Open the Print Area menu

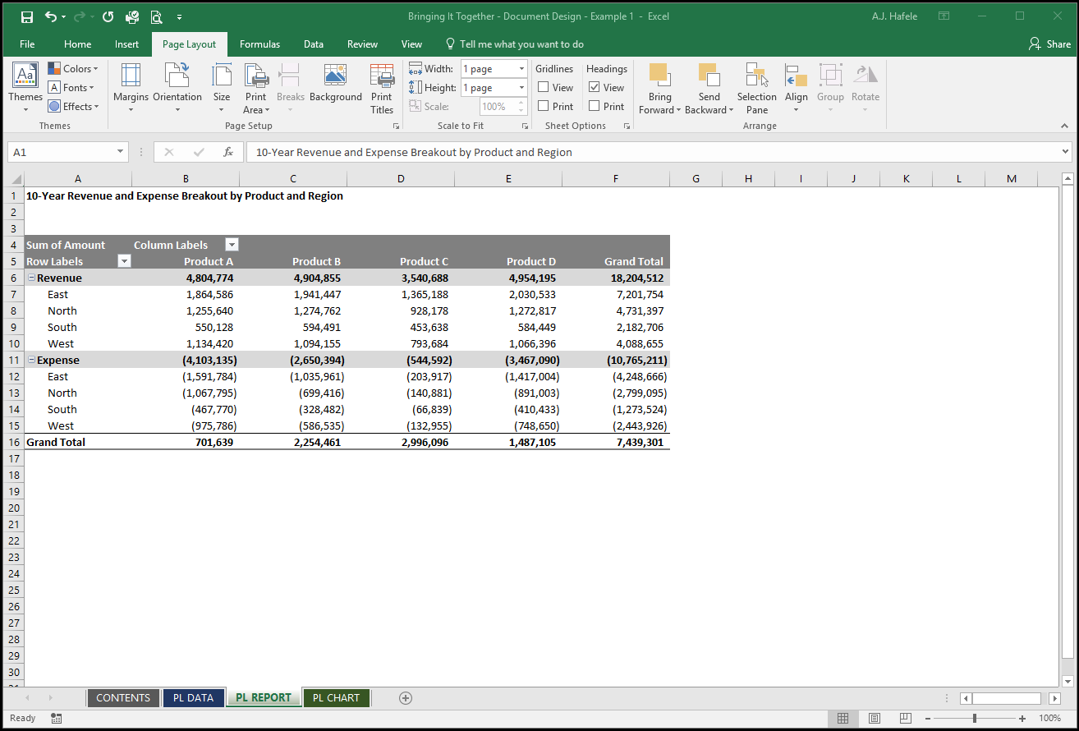pos(256,88)
